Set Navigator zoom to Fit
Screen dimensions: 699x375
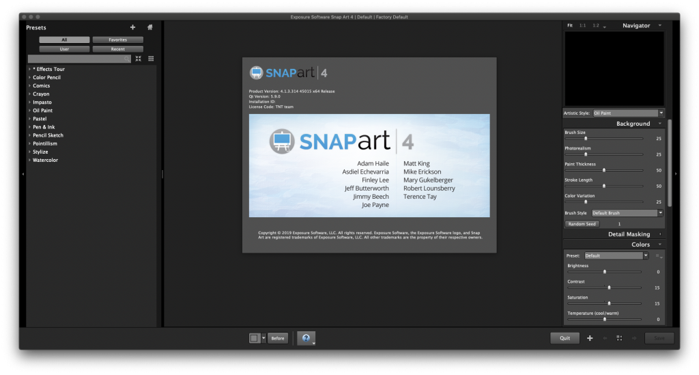point(570,25)
